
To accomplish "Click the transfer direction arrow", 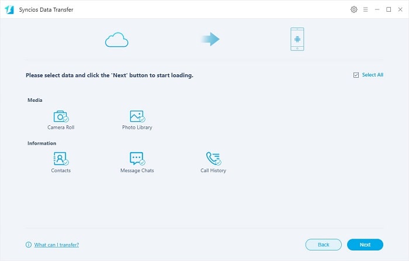I will [x=210, y=39].
